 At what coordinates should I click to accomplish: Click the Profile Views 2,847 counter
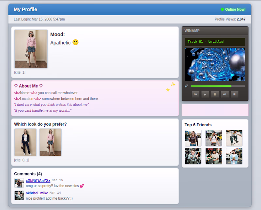[x=230, y=19]
